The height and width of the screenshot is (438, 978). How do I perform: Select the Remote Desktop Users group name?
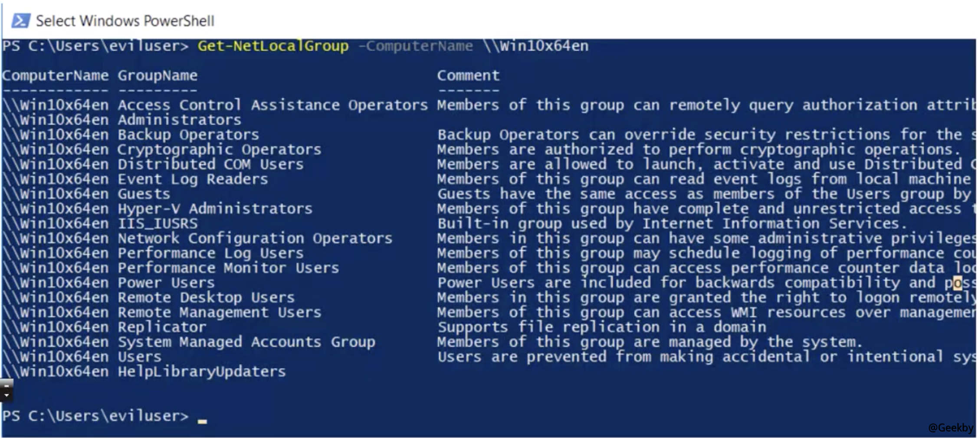click(206, 297)
